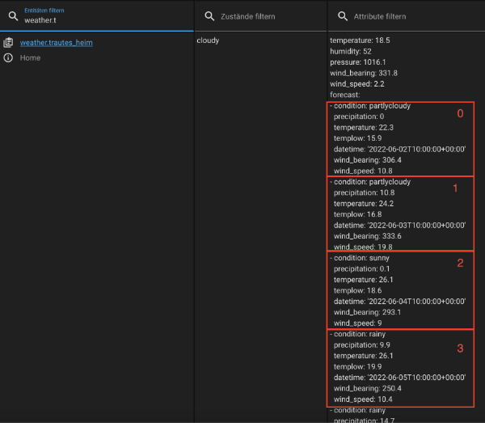Click the search icon beside Entitäten filtern
The width and height of the screenshot is (485, 423).
coord(13,15)
